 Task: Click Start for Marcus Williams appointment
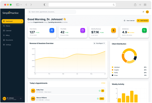point(102,99)
